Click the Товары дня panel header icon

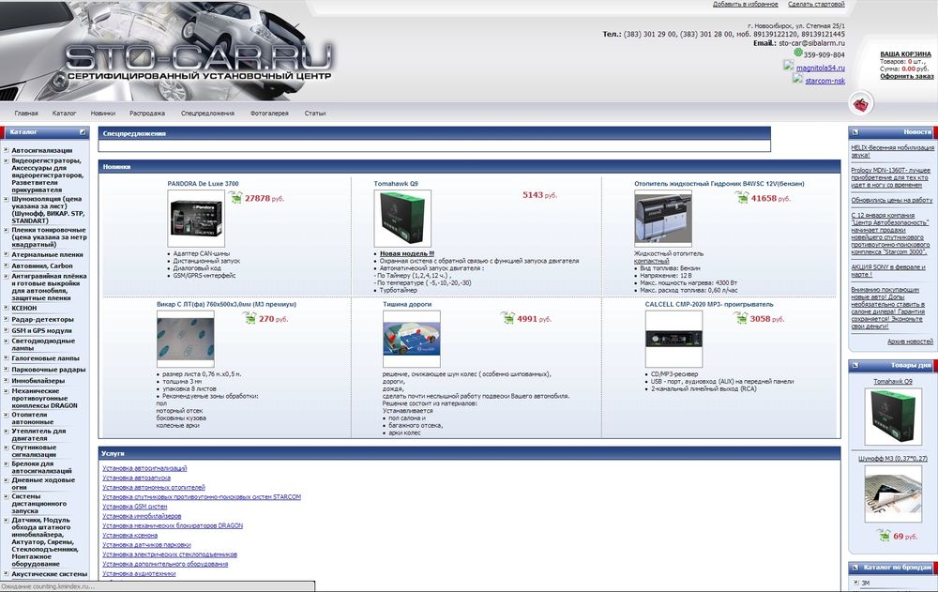coord(855,365)
